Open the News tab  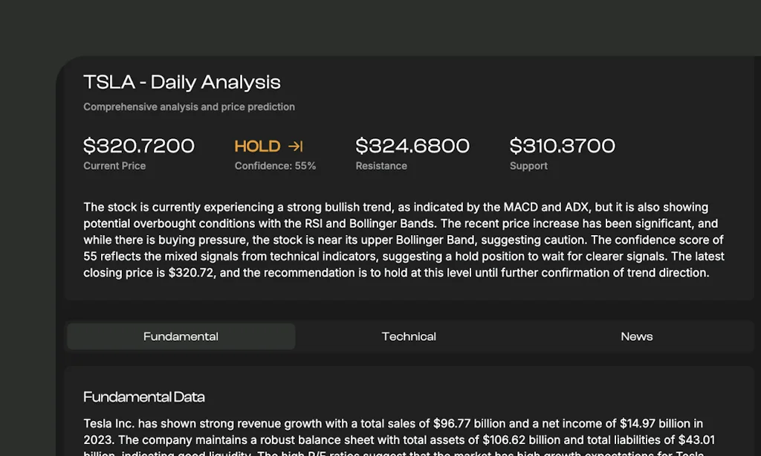[x=636, y=336]
